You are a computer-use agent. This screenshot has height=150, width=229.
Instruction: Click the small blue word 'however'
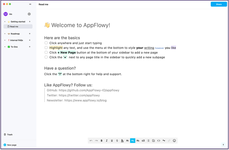click(159, 48)
